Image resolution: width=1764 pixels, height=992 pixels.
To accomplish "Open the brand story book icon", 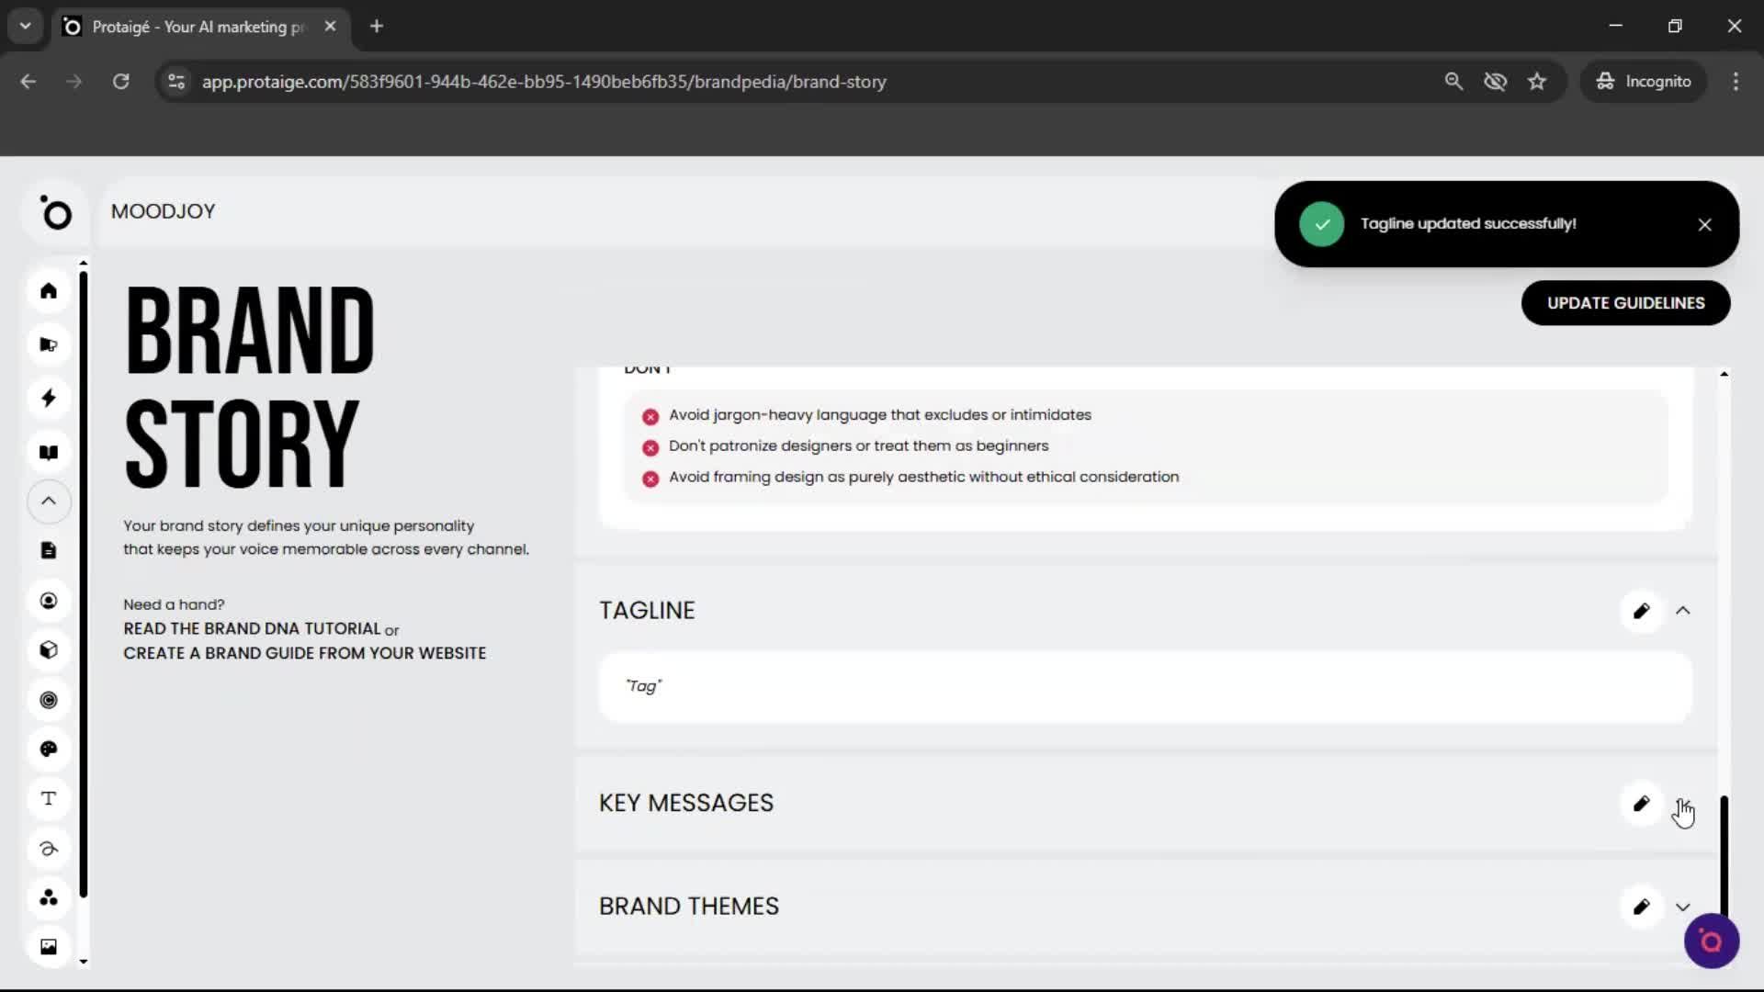I will point(48,452).
